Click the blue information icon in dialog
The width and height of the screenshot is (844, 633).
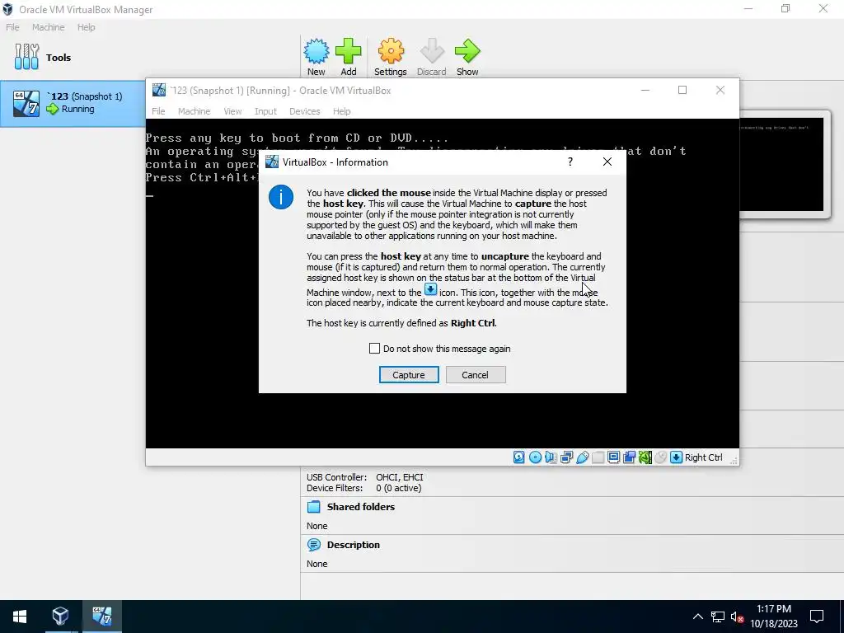tap(281, 196)
